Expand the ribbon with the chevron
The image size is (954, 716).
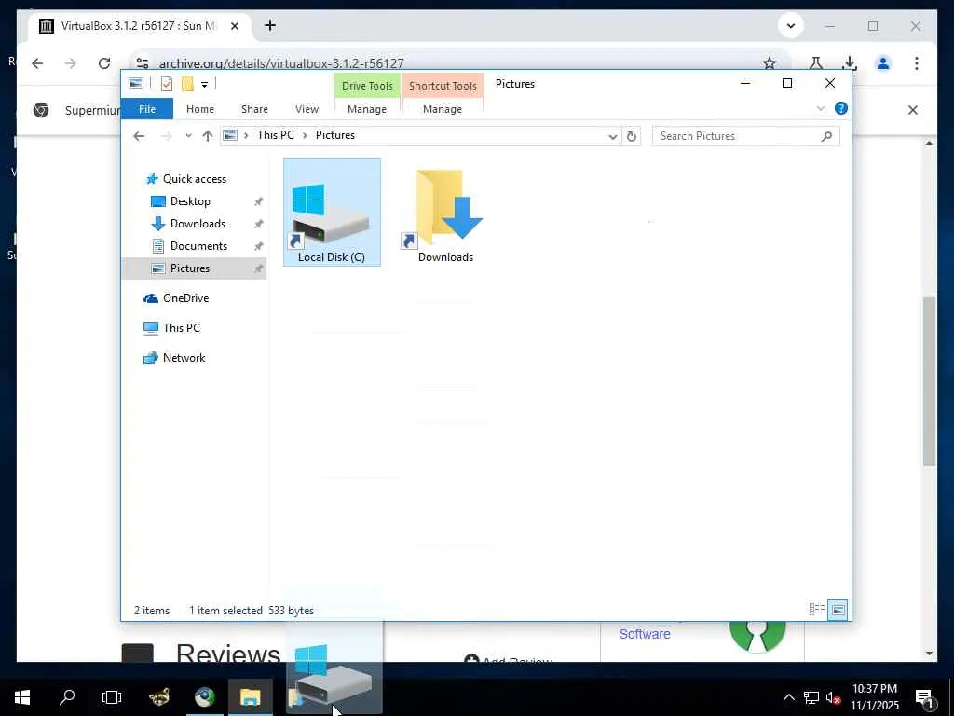click(820, 108)
